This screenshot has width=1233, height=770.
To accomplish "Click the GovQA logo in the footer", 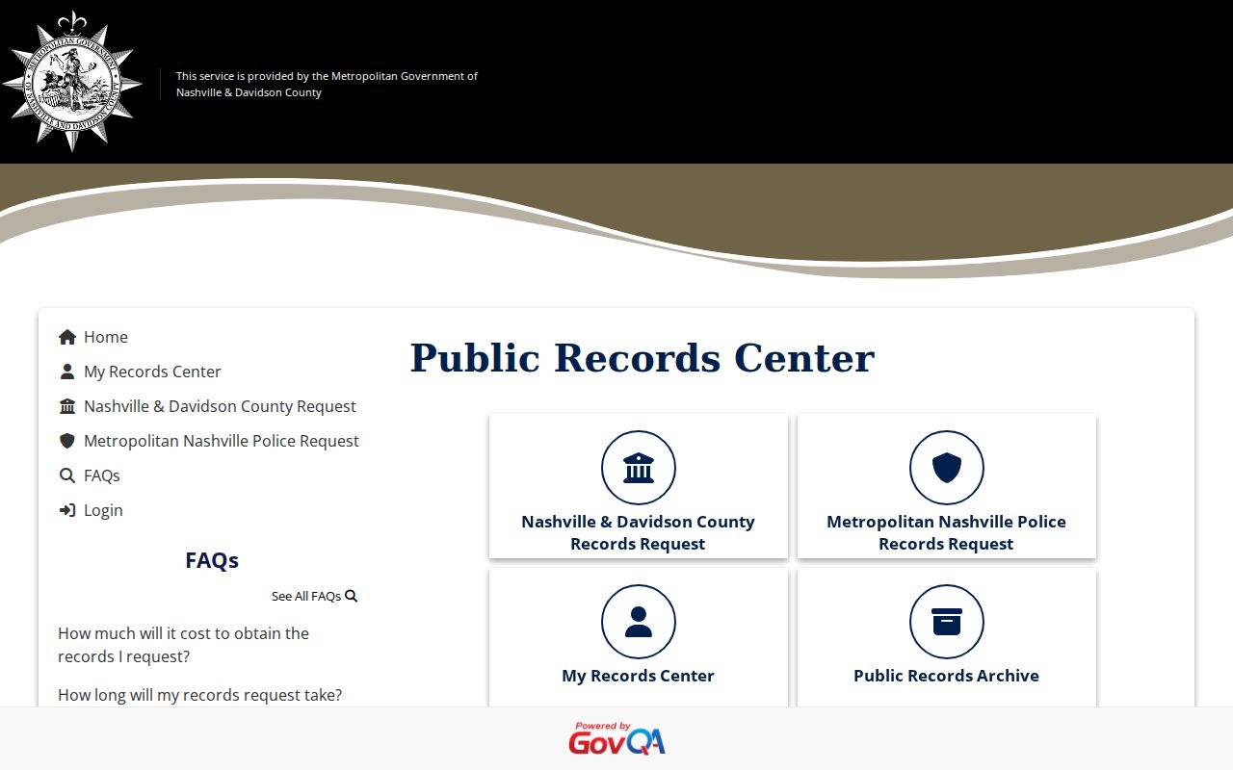I will coord(616,738).
